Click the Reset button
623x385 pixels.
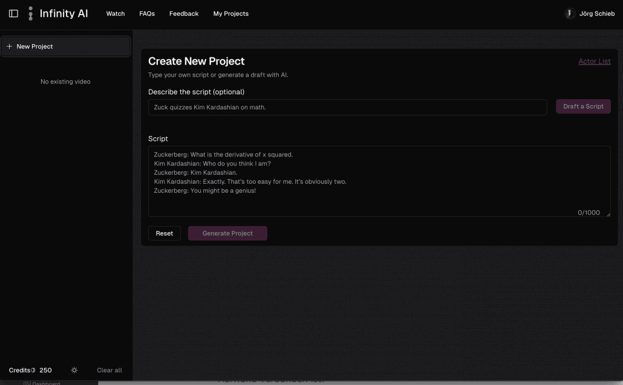(165, 233)
